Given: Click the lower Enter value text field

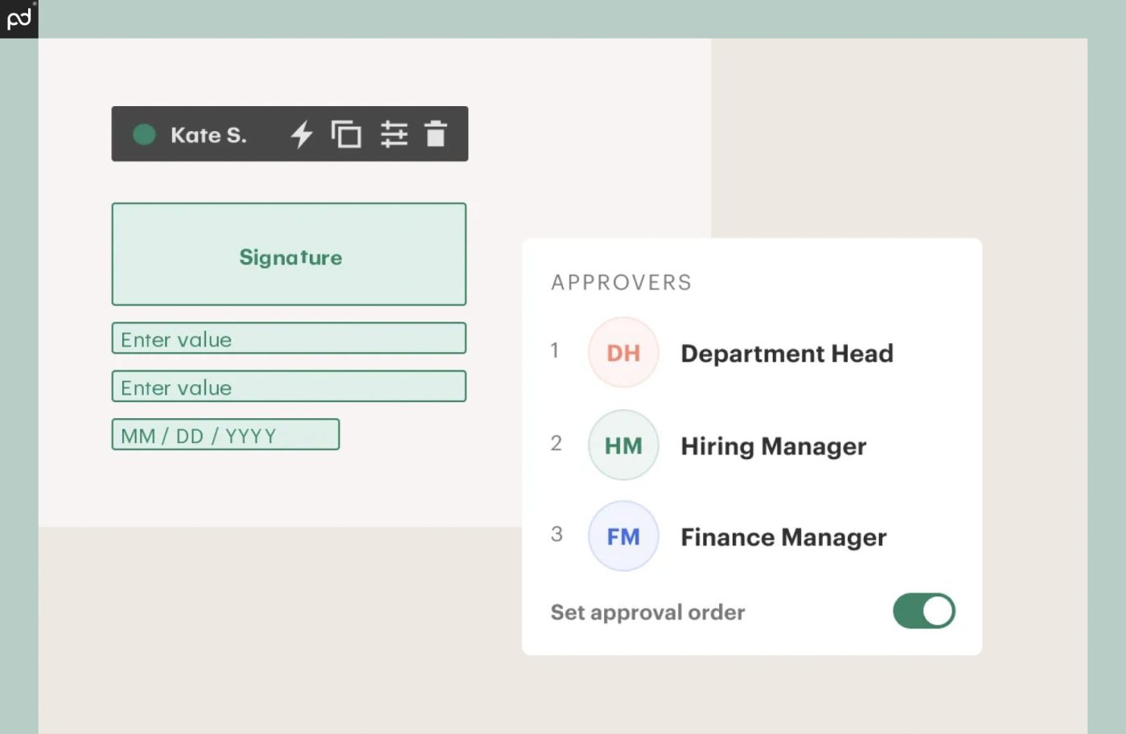Looking at the screenshot, I should coord(289,387).
